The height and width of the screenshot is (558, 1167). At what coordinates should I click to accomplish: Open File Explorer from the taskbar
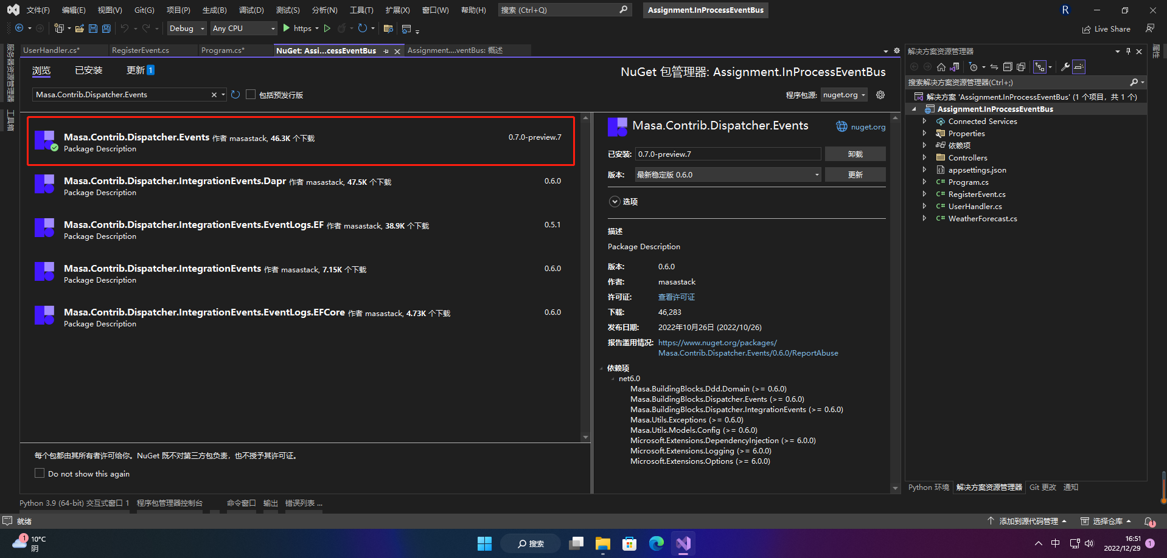tap(603, 543)
